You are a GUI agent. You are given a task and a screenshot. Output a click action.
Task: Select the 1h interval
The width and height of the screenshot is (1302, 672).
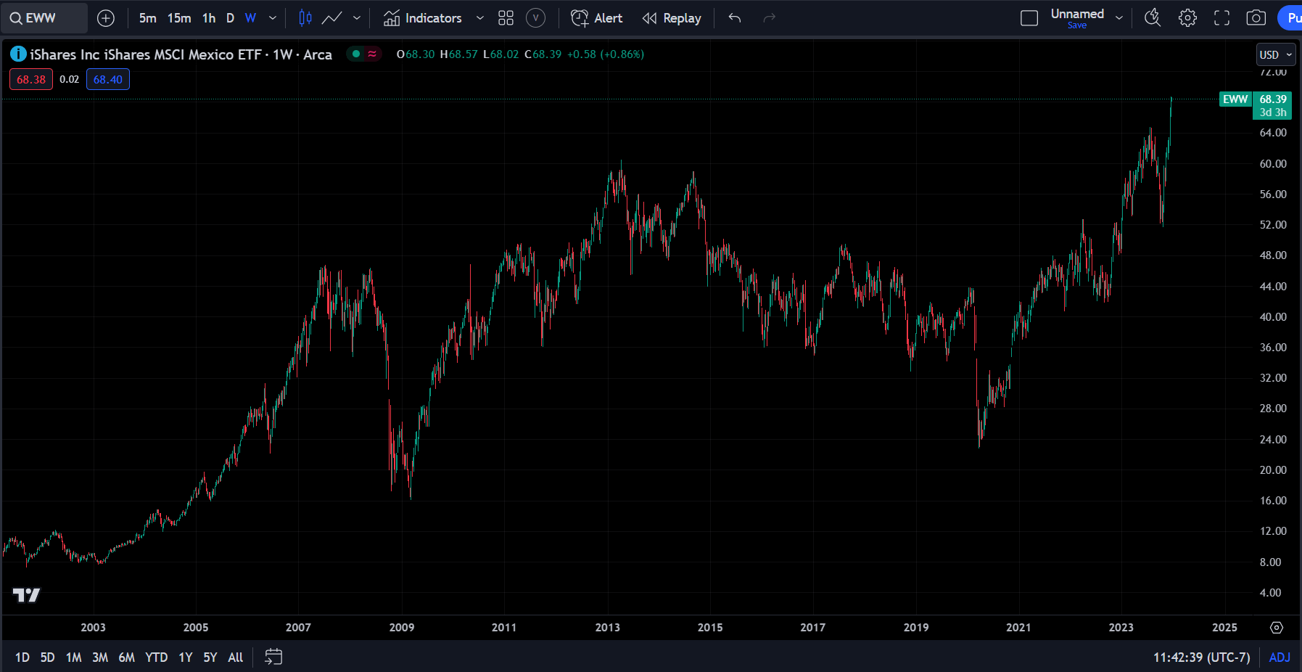pos(209,18)
